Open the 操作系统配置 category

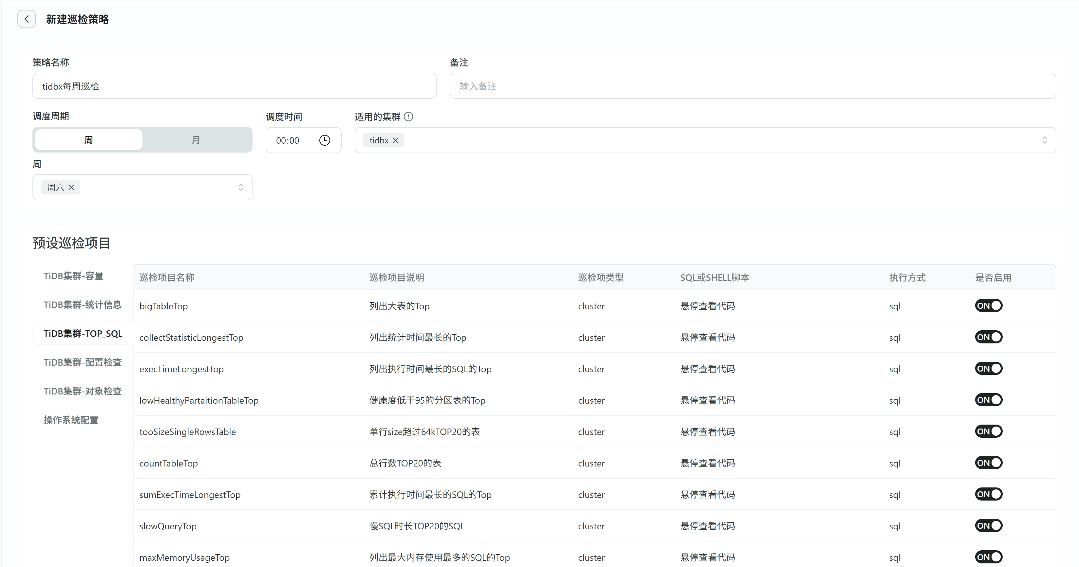(71, 420)
